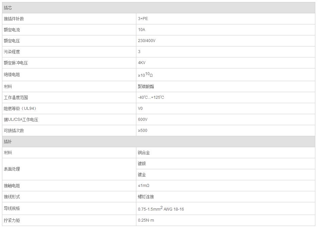Click the 阻燃等级(UL94) label
The height and width of the screenshot is (229, 318).
[20, 108]
